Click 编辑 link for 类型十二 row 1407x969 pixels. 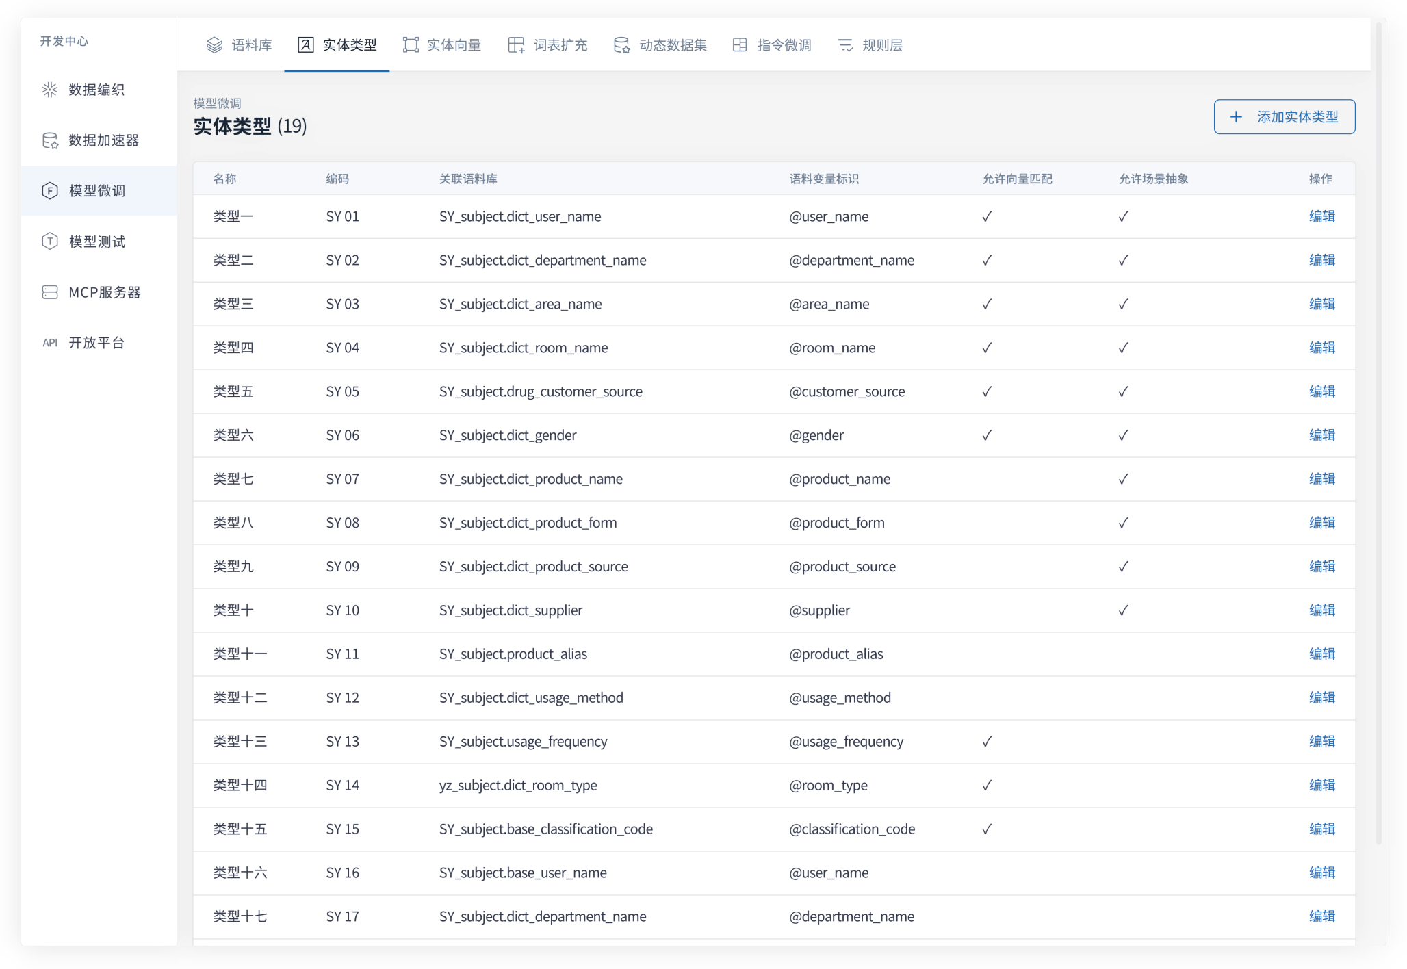(1321, 697)
